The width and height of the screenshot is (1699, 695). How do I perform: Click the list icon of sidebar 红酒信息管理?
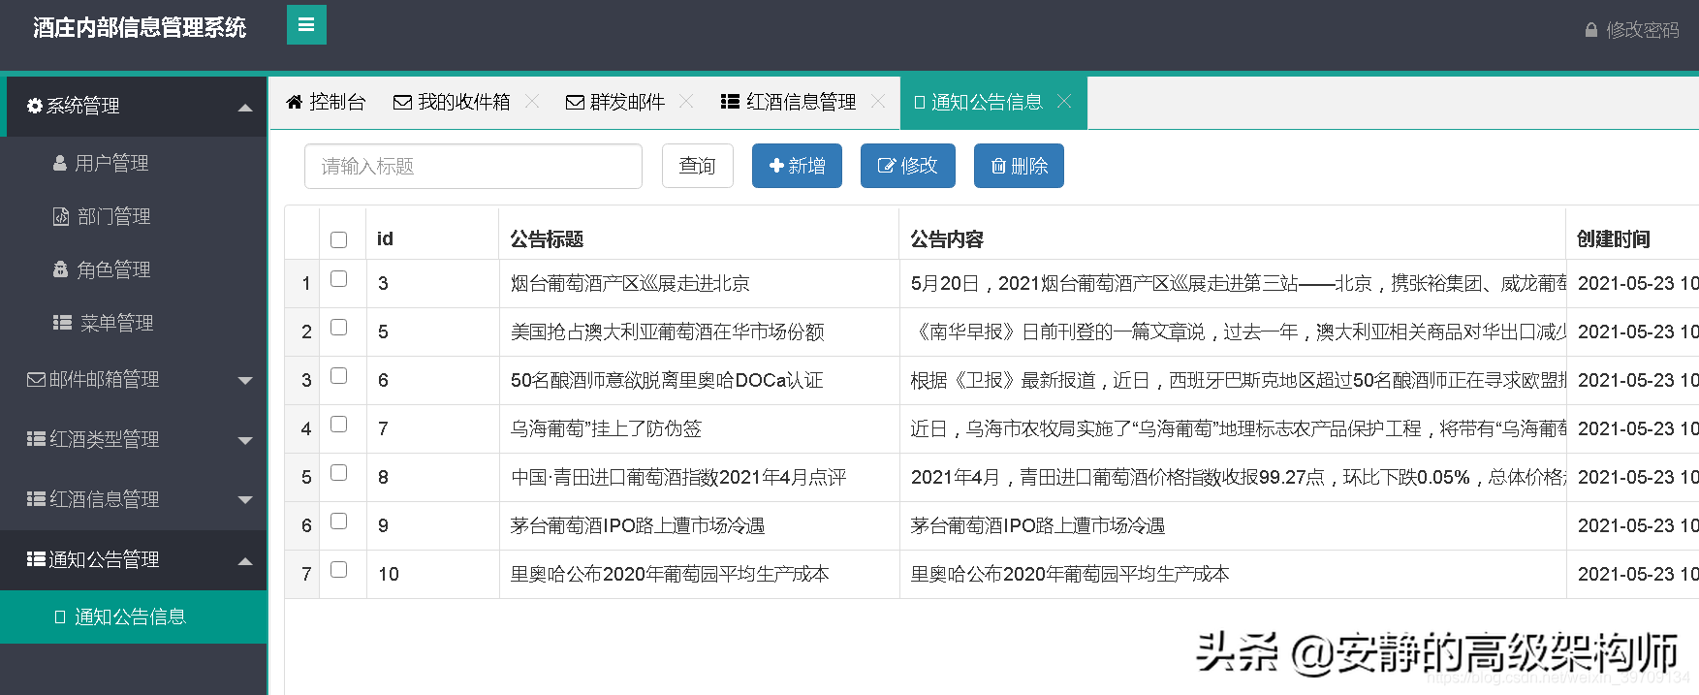click(x=36, y=499)
